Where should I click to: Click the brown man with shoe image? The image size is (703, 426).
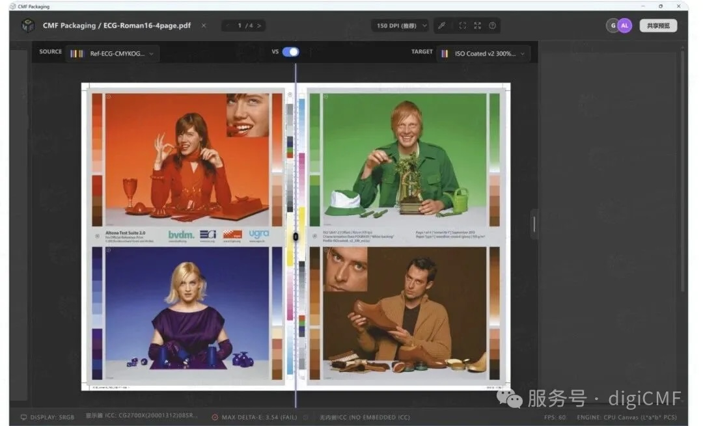(404, 313)
